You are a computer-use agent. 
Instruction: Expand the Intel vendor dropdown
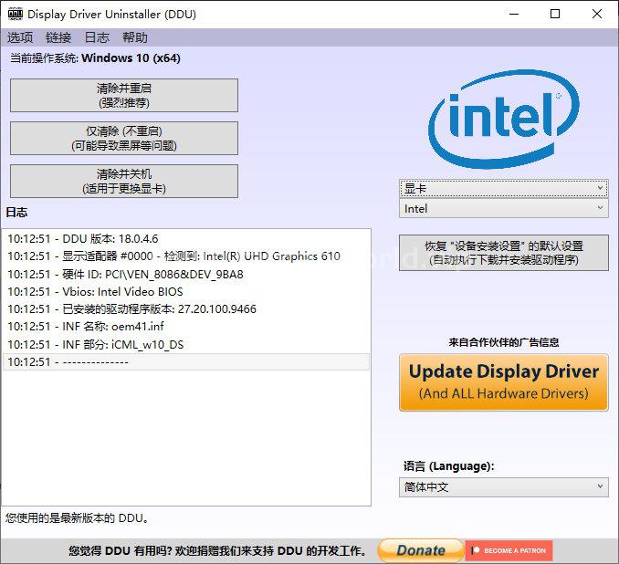504,208
